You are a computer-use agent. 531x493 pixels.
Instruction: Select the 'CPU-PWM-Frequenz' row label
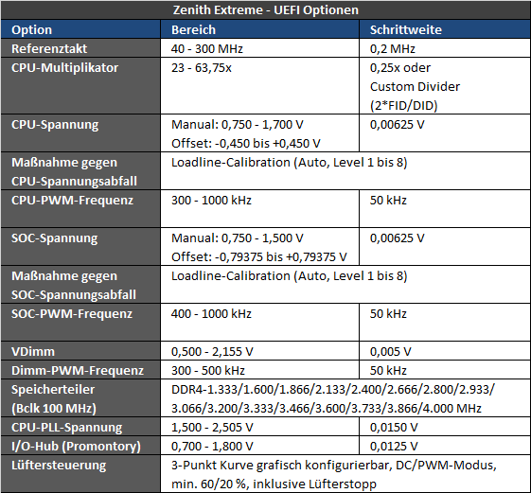(x=72, y=200)
